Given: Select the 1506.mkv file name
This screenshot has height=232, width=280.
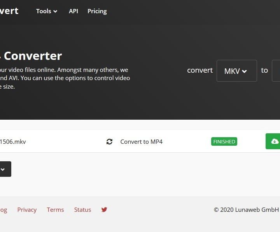Looking at the screenshot, I should [13, 141].
